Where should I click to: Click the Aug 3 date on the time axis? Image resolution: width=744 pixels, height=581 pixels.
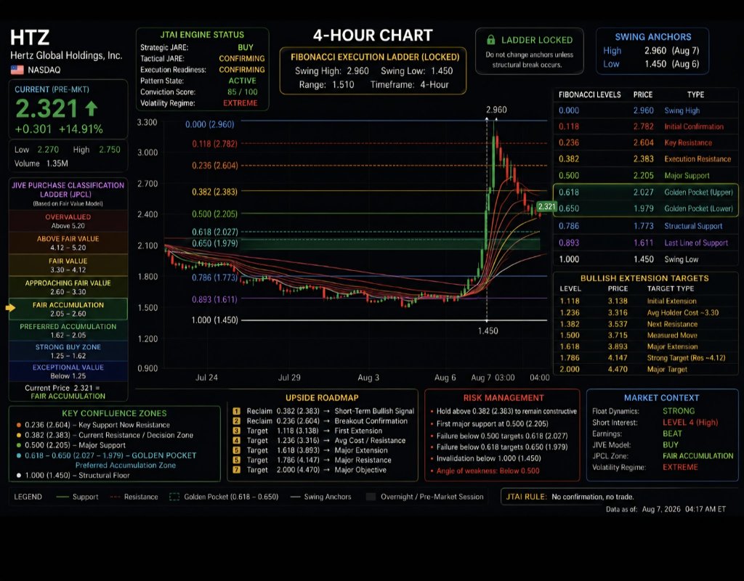[368, 378]
